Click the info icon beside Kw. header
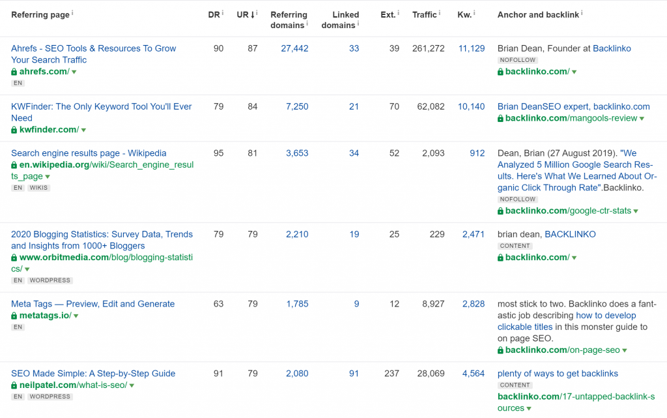 (x=474, y=13)
